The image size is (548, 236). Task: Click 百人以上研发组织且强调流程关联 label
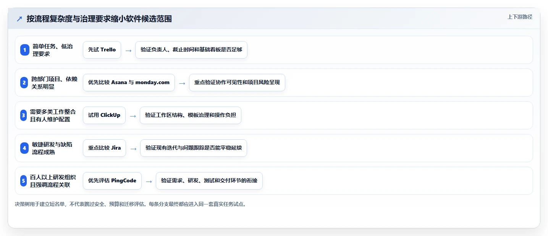[x=53, y=181]
